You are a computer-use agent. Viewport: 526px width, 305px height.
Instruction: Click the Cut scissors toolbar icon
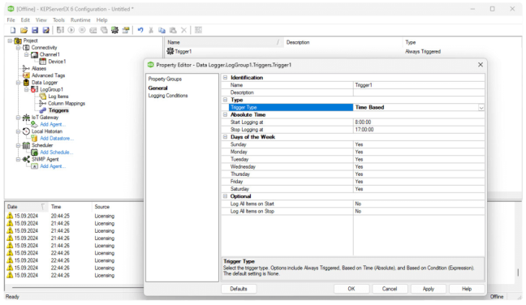pyautogui.click(x=151, y=30)
